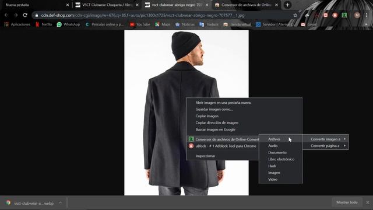373x210 pixels.
Task: Select Libro electrónico conversion option
Action: [x=281, y=159]
